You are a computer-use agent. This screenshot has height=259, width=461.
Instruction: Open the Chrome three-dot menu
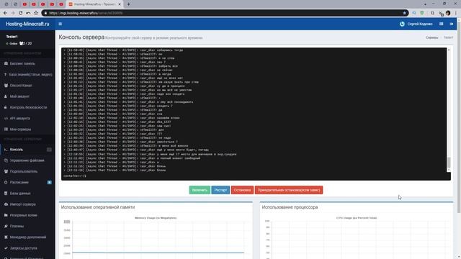[456, 13]
